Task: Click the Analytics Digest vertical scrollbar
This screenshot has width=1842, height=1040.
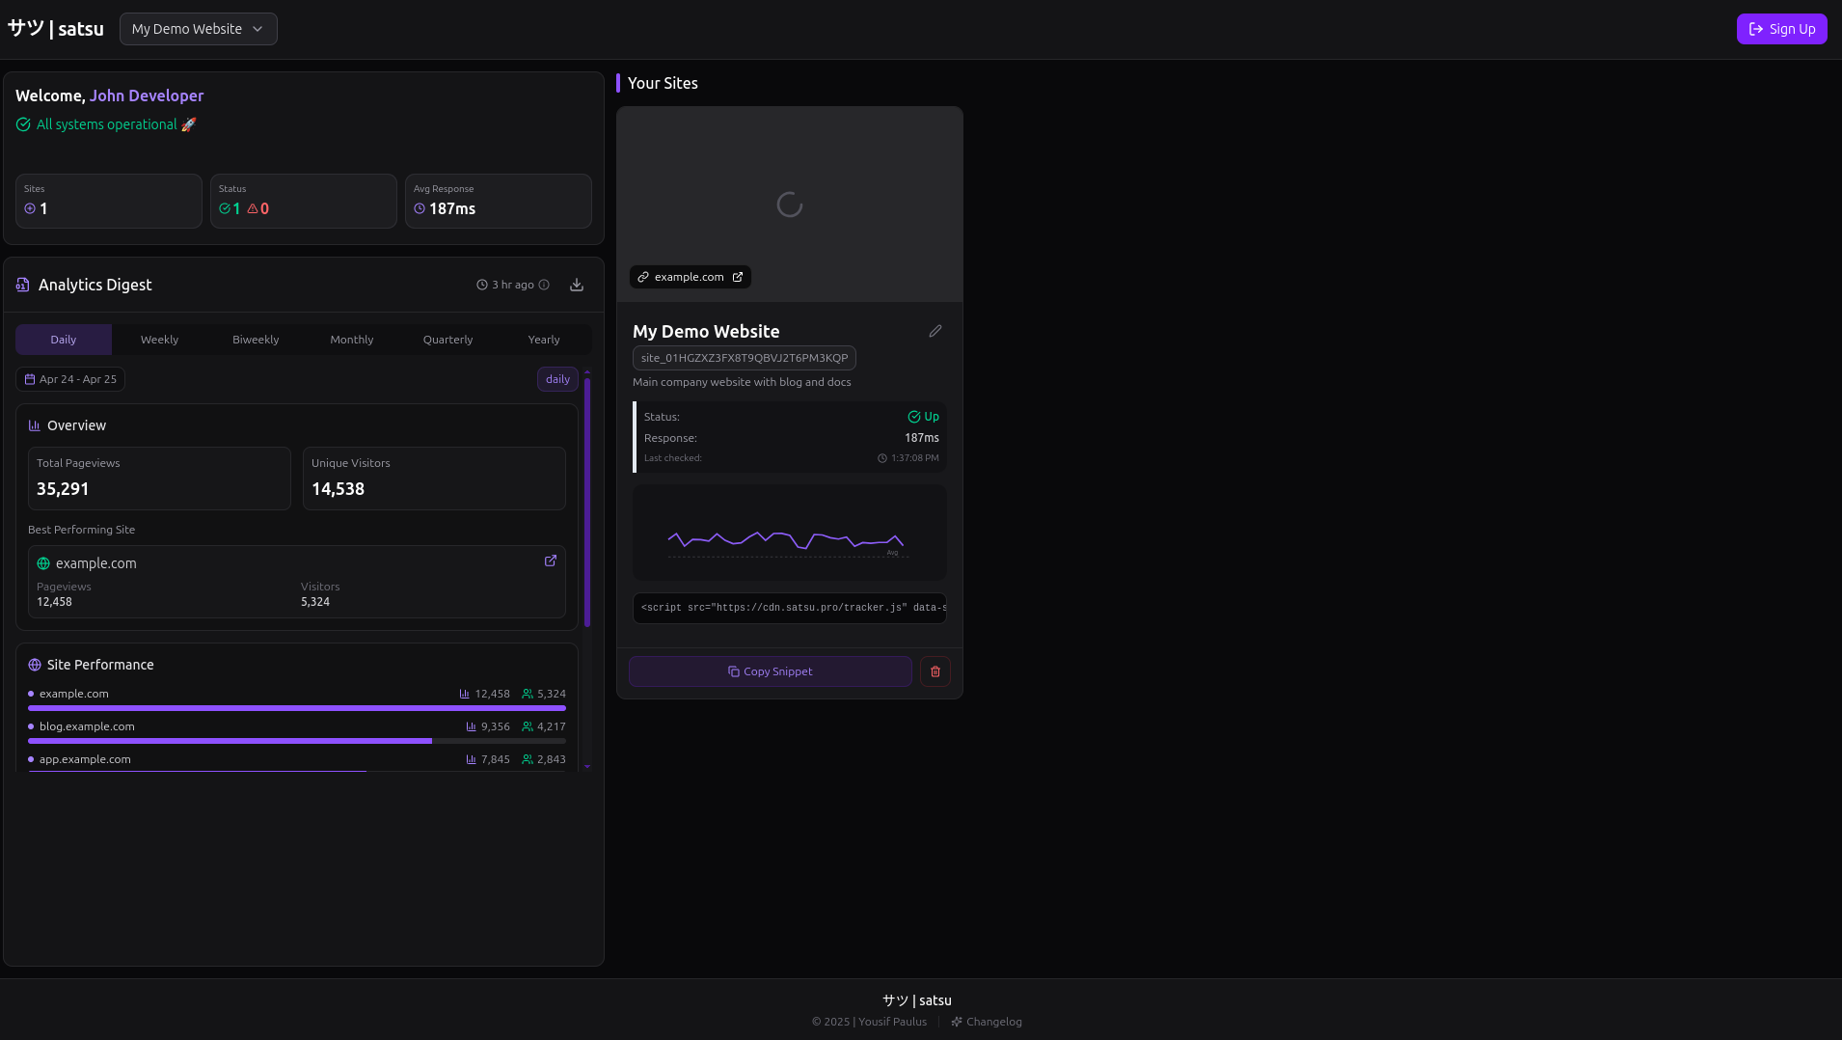Action: [x=587, y=502]
